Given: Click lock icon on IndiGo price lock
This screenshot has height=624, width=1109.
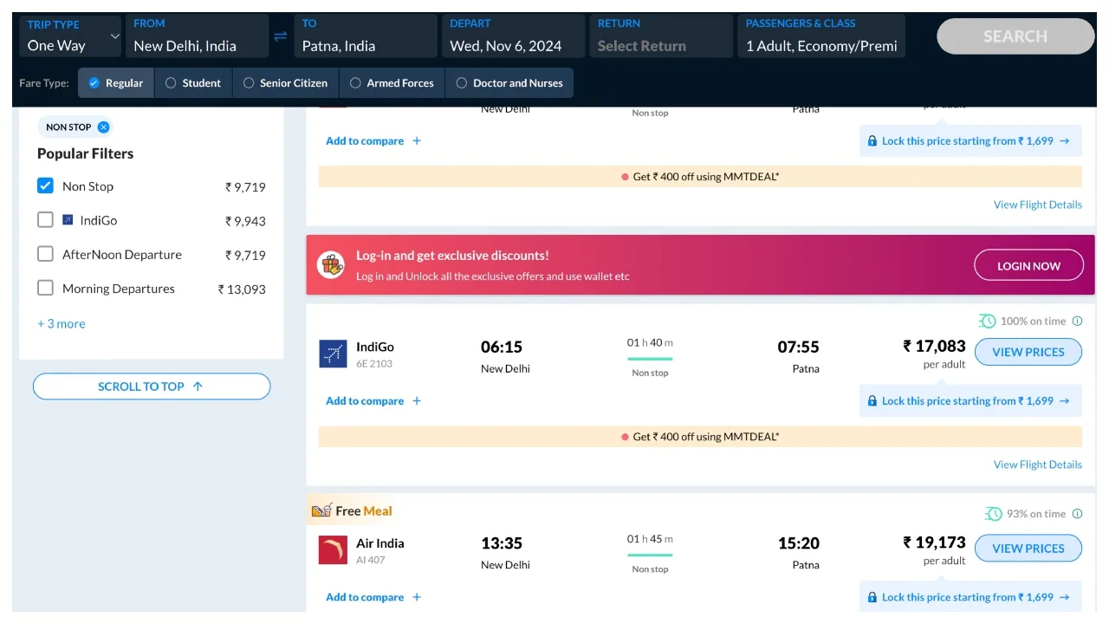Looking at the screenshot, I should pos(871,401).
